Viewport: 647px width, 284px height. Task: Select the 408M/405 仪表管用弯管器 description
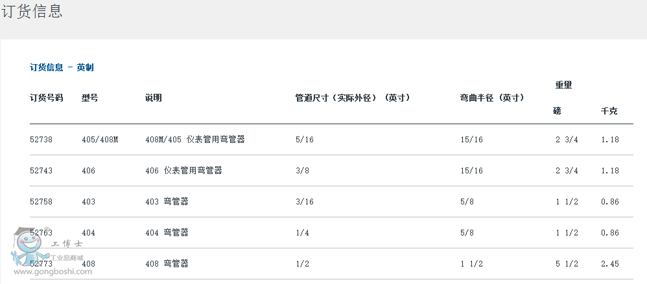pos(194,139)
